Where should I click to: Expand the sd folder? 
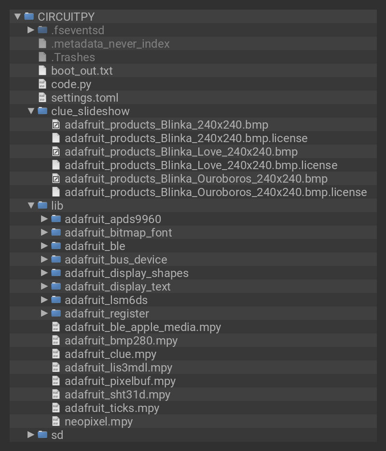31,435
